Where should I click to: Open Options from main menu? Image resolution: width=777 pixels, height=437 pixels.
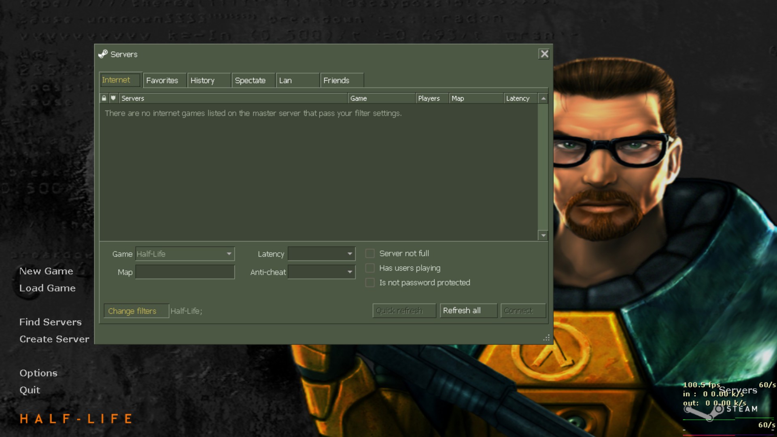(x=38, y=373)
